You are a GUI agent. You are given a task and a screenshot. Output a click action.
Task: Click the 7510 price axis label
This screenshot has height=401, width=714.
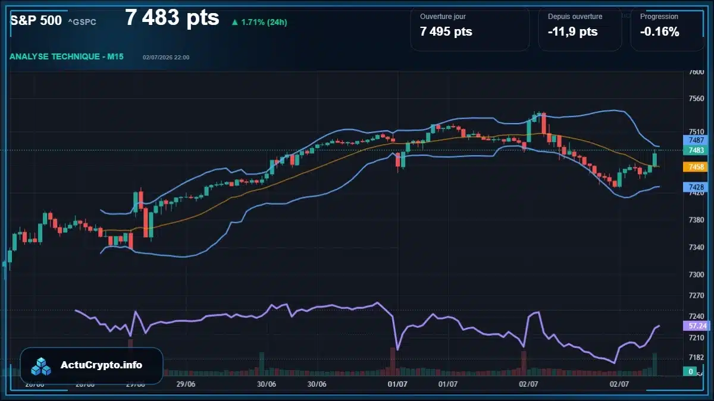coord(696,132)
